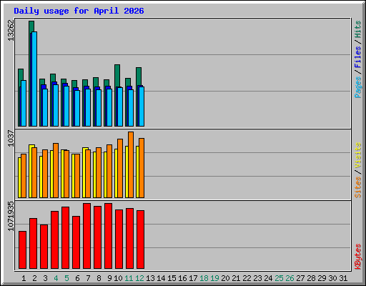Select day 21 on the date axis

pyautogui.click(x=236, y=278)
